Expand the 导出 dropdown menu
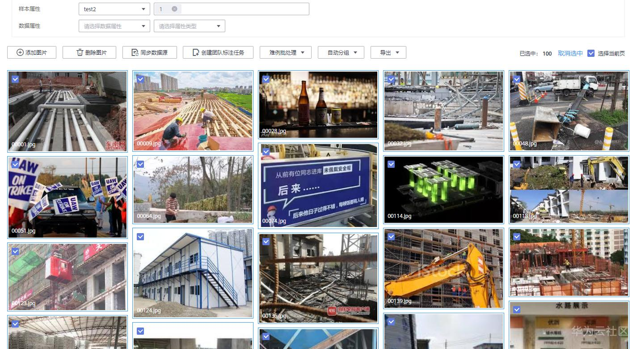The image size is (637, 349). tap(388, 52)
